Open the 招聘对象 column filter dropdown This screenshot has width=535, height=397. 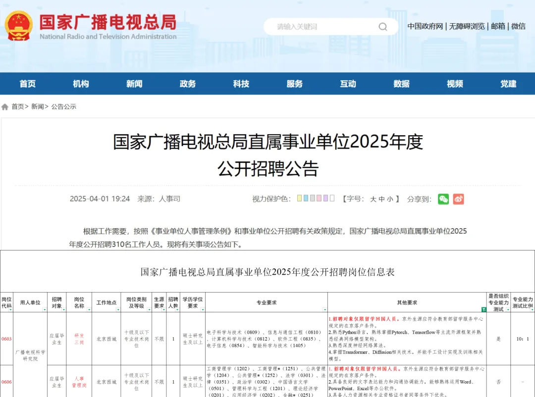tap(63, 309)
